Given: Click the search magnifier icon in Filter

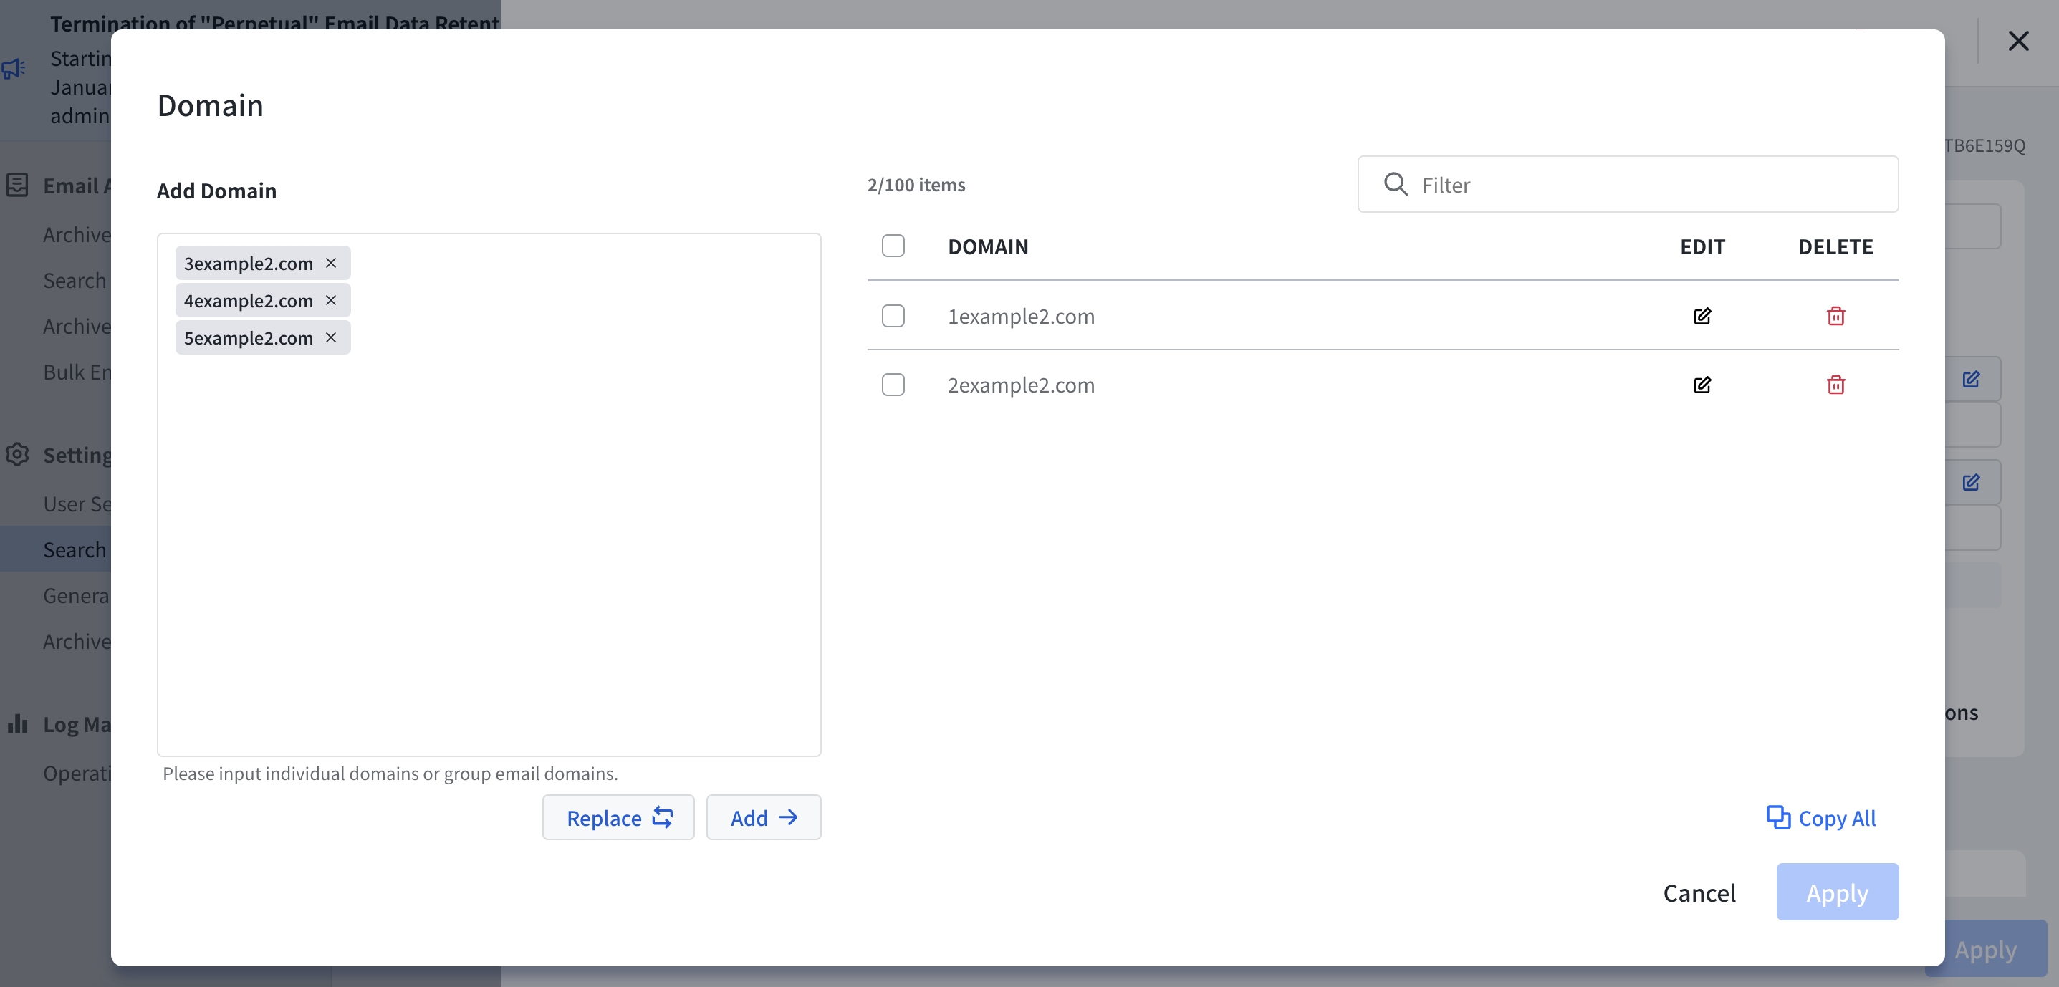Looking at the screenshot, I should (x=1396, y=185).
